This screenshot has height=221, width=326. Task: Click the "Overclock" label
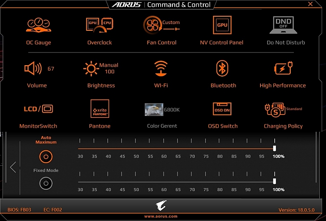100,43
